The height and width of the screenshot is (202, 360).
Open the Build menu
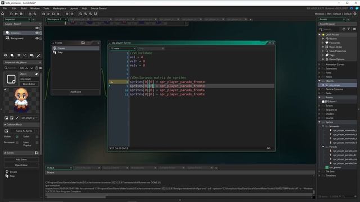click(x=24, y=8)
